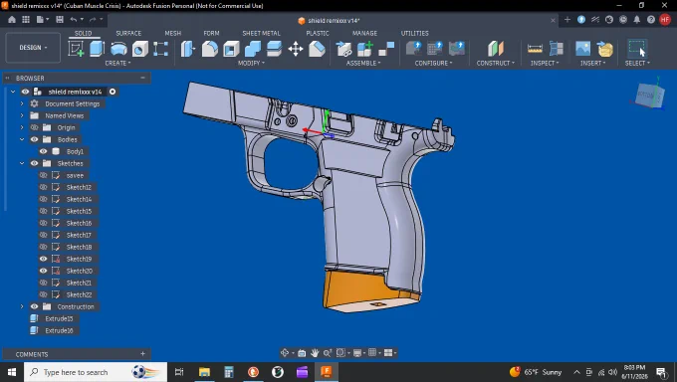Click the Insert Canvas image icon
Image resolution: width=677 pixels, height=382 pixels.
pos(582,49)
